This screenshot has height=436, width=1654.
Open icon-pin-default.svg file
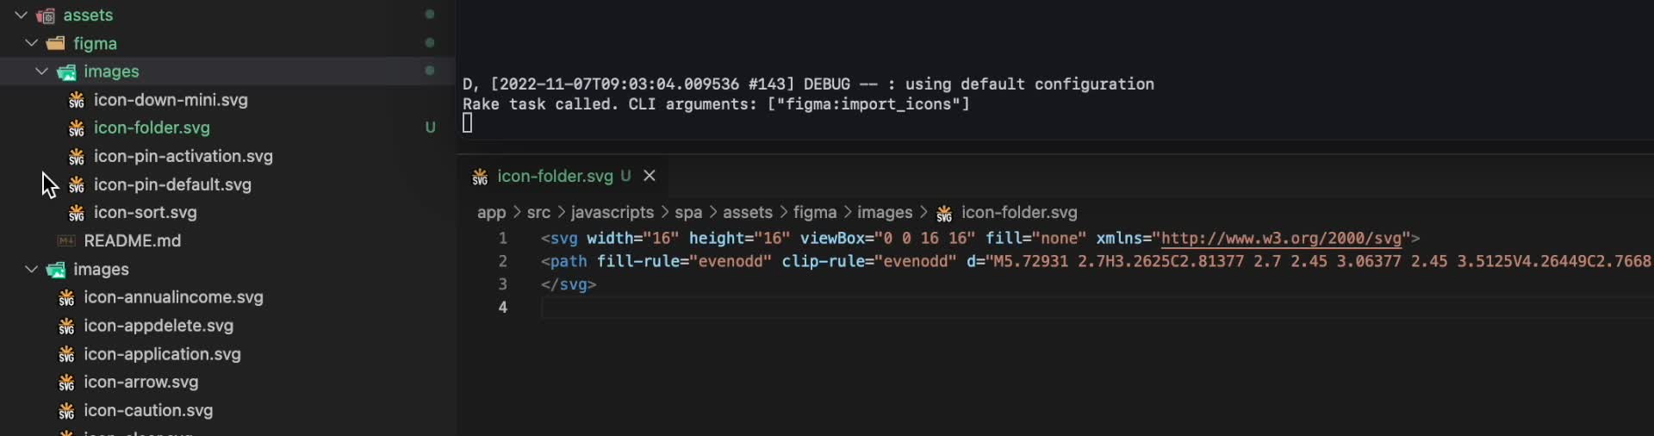172,184
